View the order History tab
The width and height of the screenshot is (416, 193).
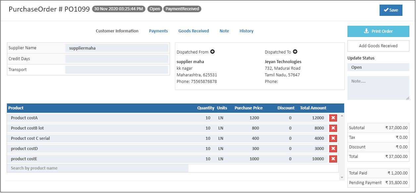[246, 31]
